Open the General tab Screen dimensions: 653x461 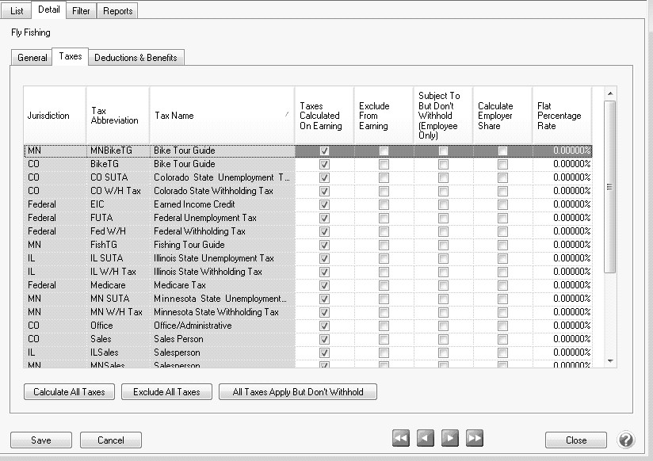[32, 58]
